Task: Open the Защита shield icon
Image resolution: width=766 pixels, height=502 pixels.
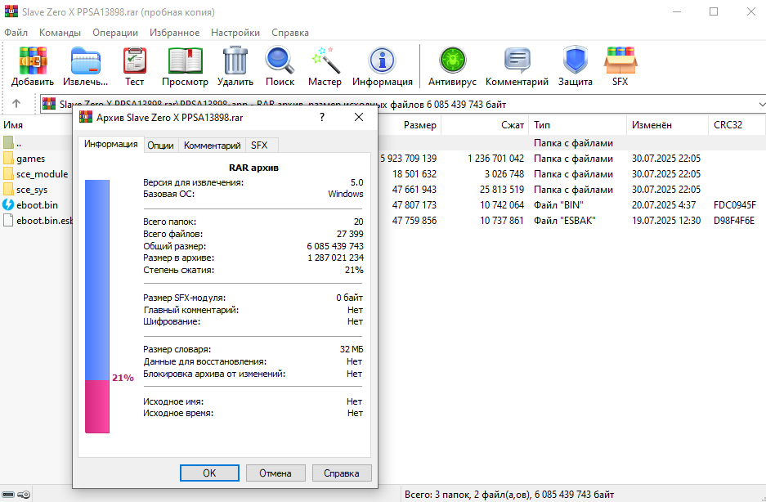Action: pos(576,61)
